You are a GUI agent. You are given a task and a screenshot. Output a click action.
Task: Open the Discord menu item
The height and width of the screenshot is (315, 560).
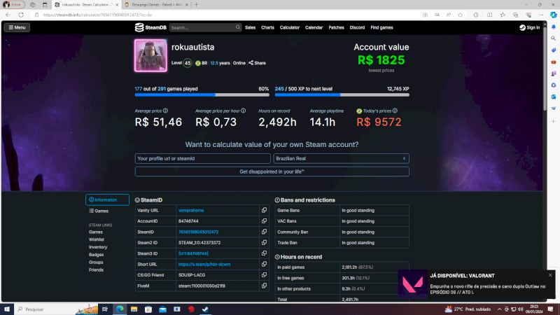[357, 27]
